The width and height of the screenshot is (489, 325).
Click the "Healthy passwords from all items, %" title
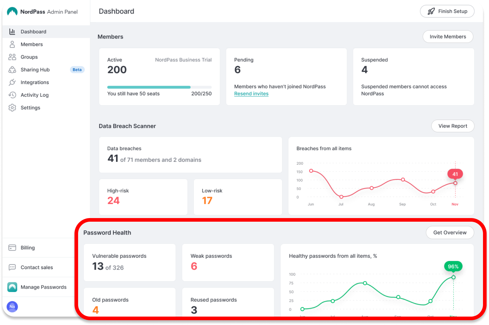pos(333,256)
